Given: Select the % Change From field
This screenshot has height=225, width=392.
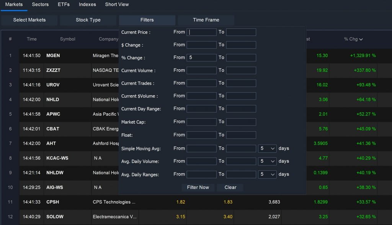Looking at the screenshot, I should pyautogui.click(x=202, y=57).
